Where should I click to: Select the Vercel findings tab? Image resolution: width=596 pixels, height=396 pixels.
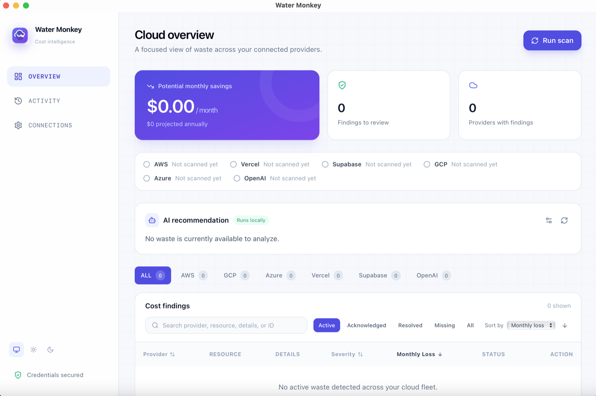[x=327, y=275]
